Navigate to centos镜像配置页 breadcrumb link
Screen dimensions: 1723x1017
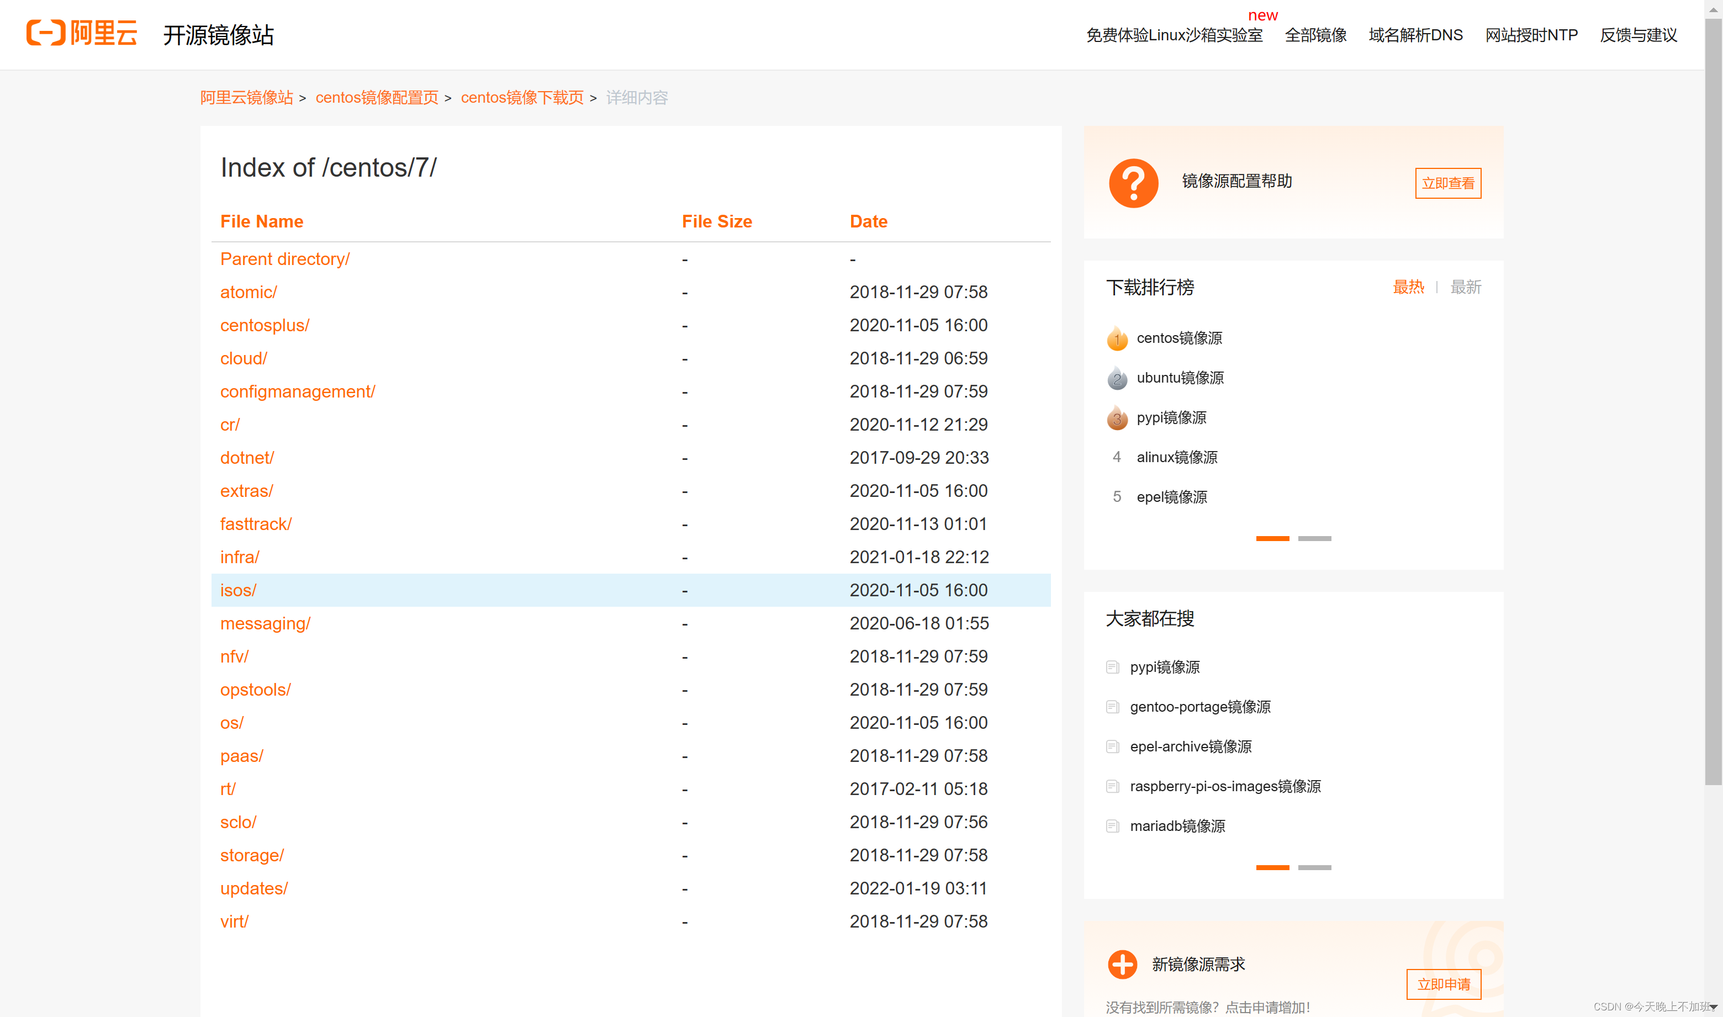coord(377,98)
